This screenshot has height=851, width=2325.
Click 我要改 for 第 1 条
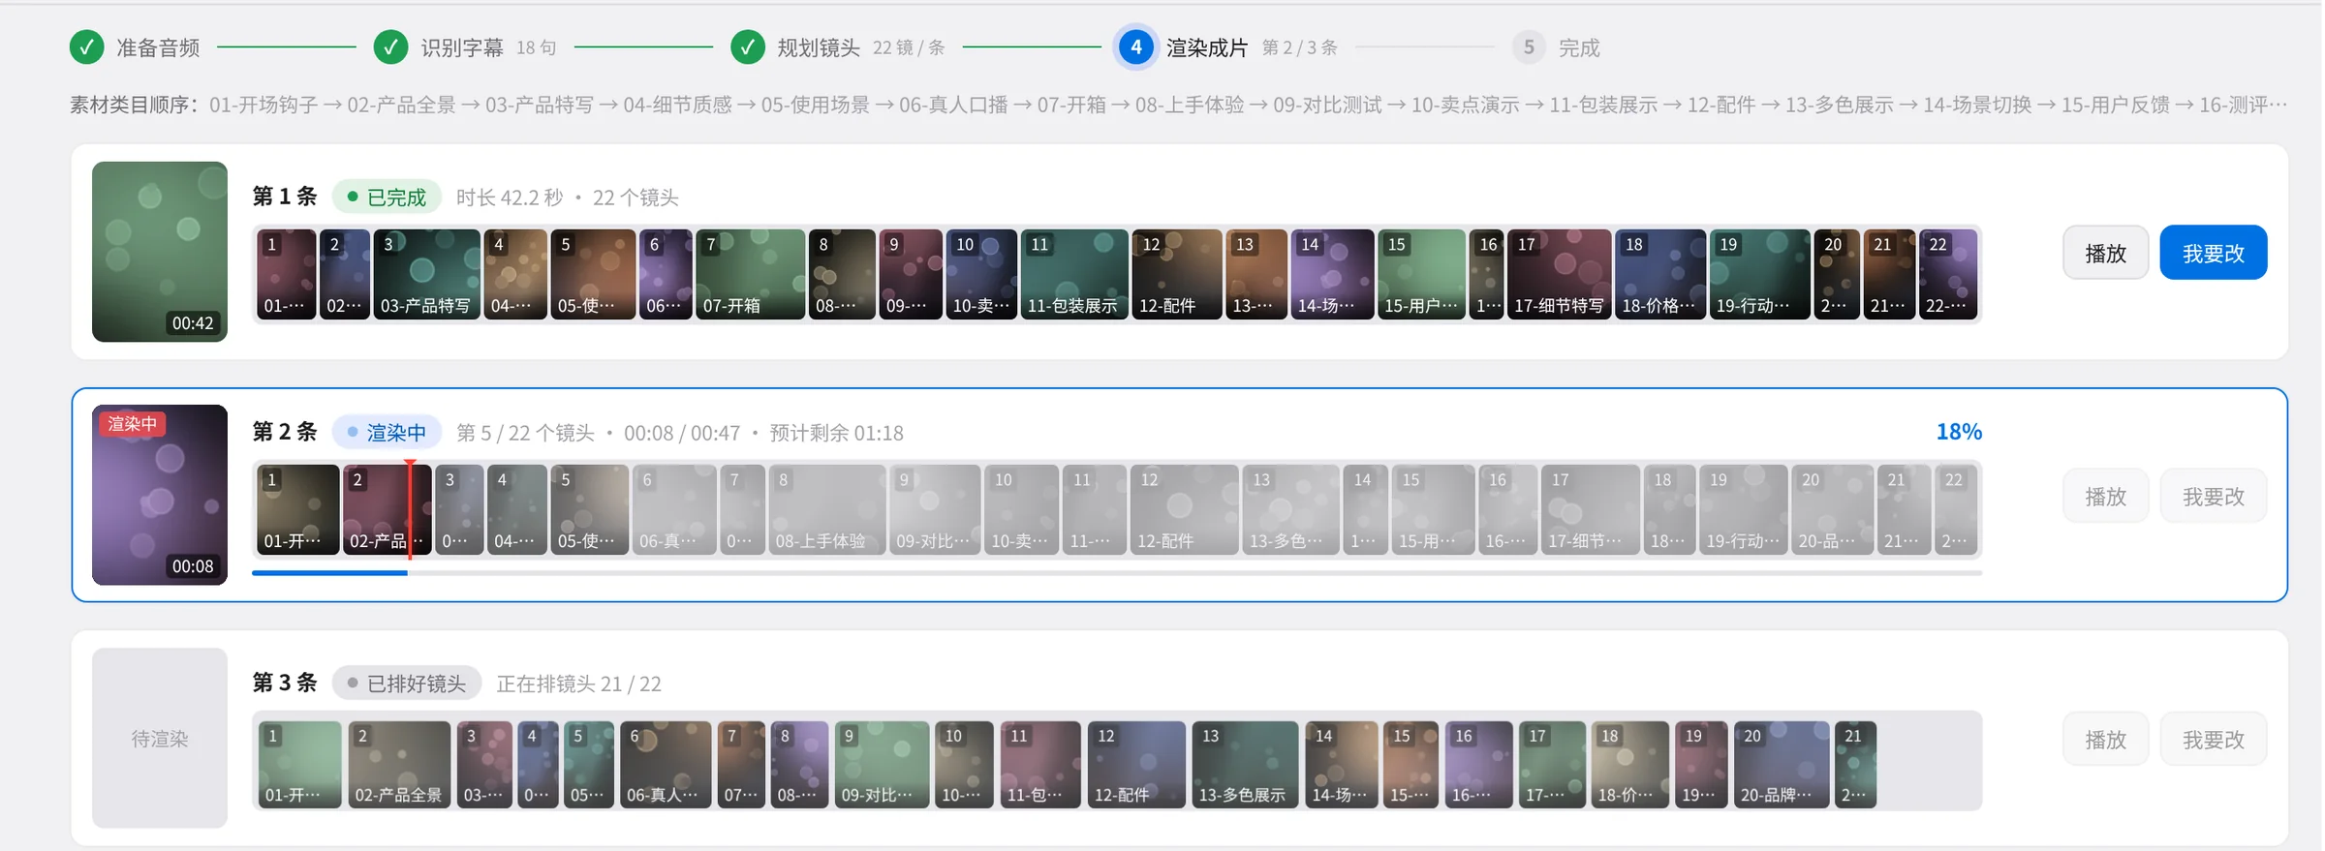(x=2214, y=253)
